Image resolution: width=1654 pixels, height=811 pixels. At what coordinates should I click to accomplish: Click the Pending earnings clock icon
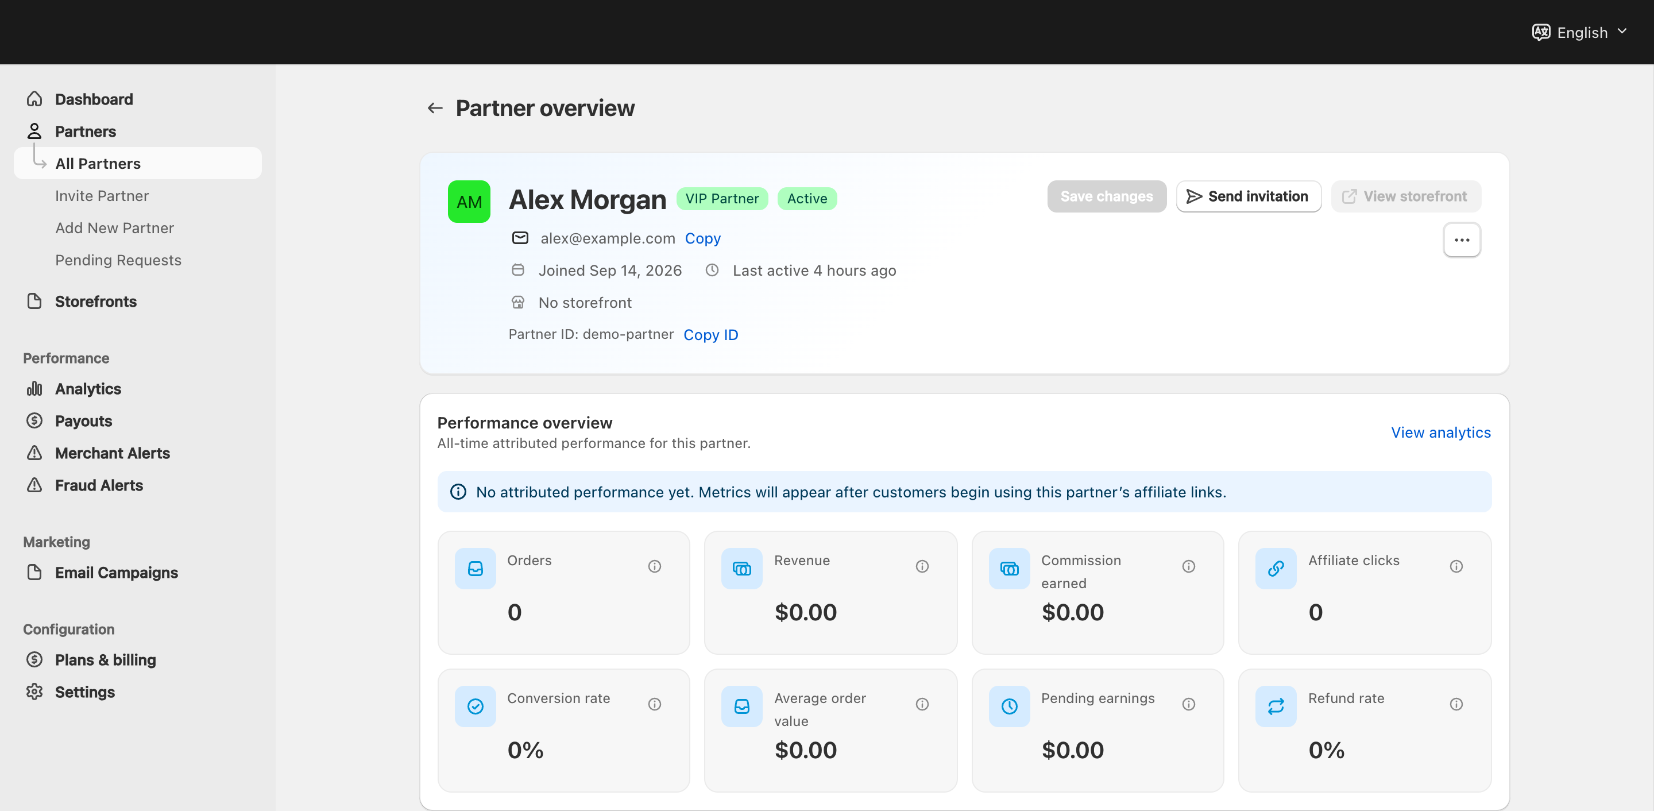point(1008,706)
